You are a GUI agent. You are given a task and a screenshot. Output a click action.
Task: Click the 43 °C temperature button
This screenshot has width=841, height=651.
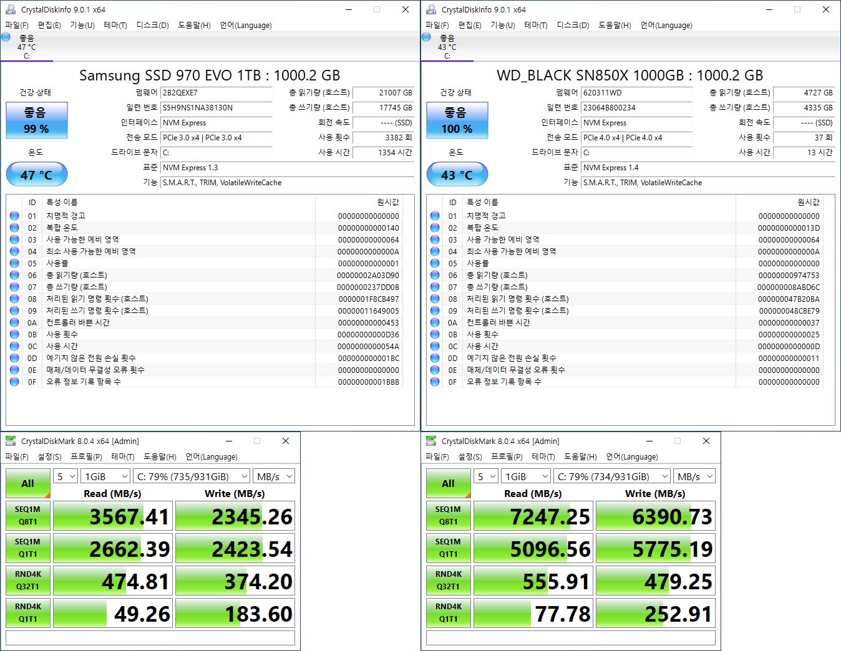(x=457, y=175)
